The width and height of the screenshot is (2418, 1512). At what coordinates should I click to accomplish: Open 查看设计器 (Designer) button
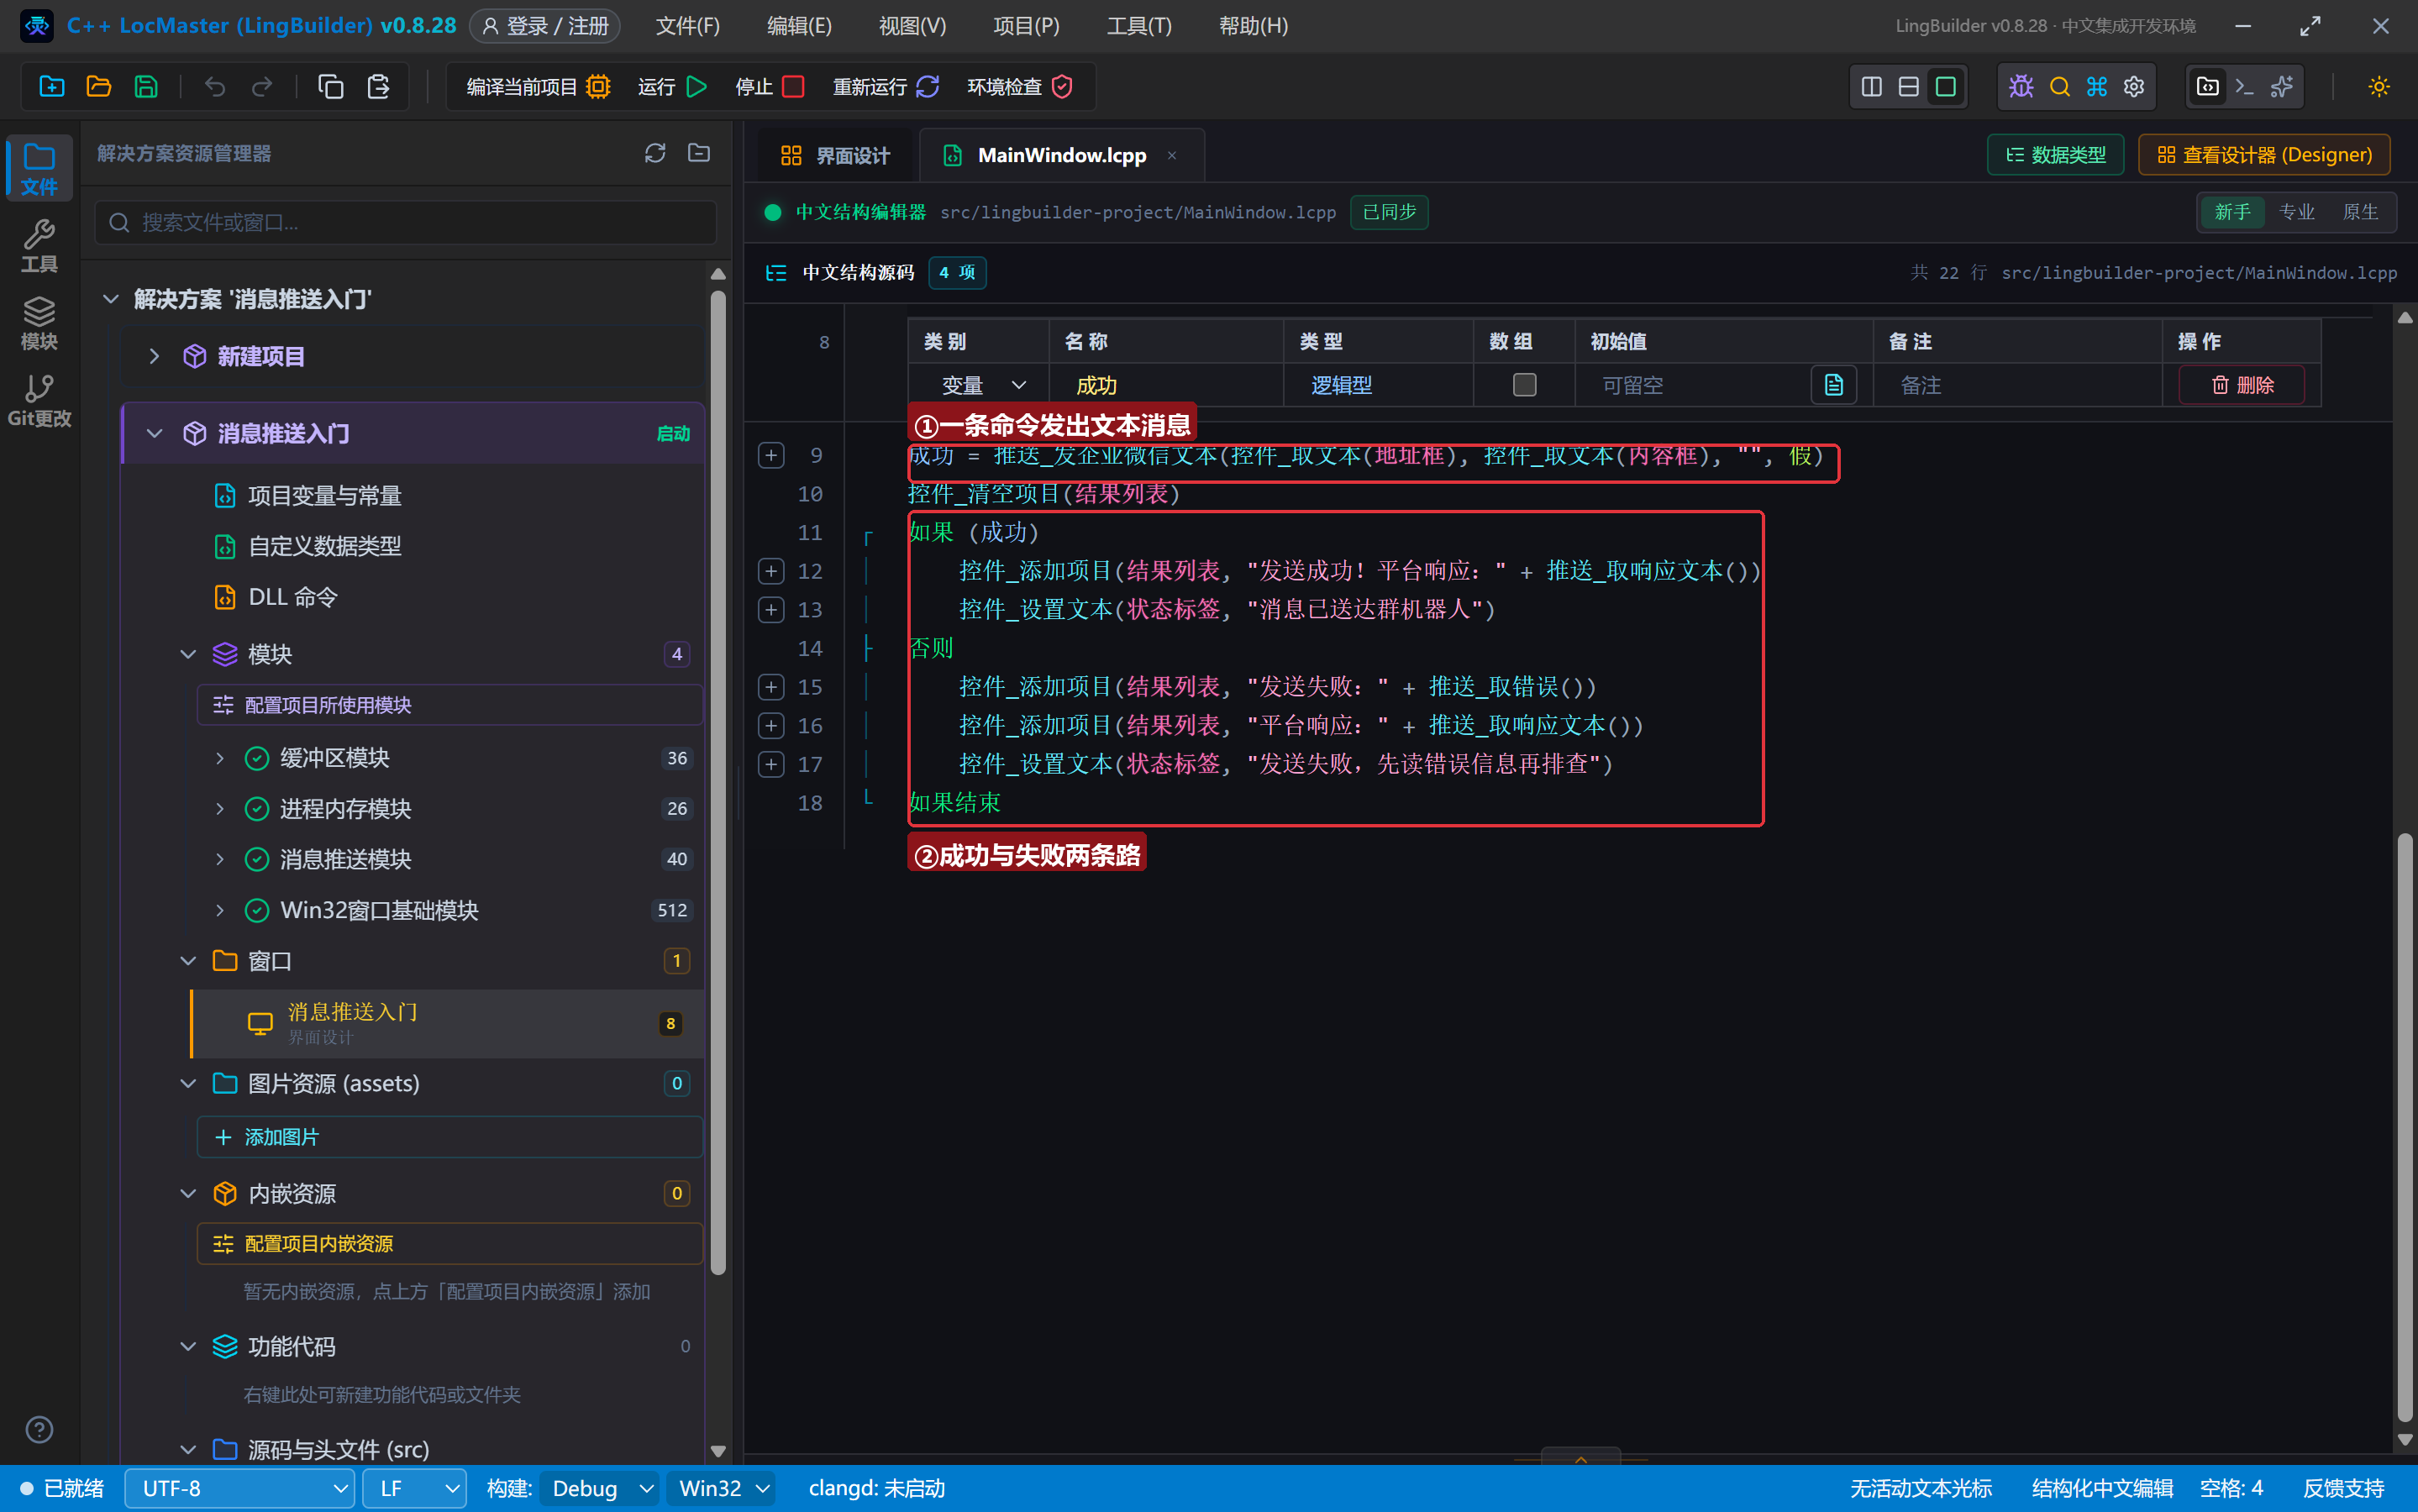pyautogui.click(x=2264, y=155)
